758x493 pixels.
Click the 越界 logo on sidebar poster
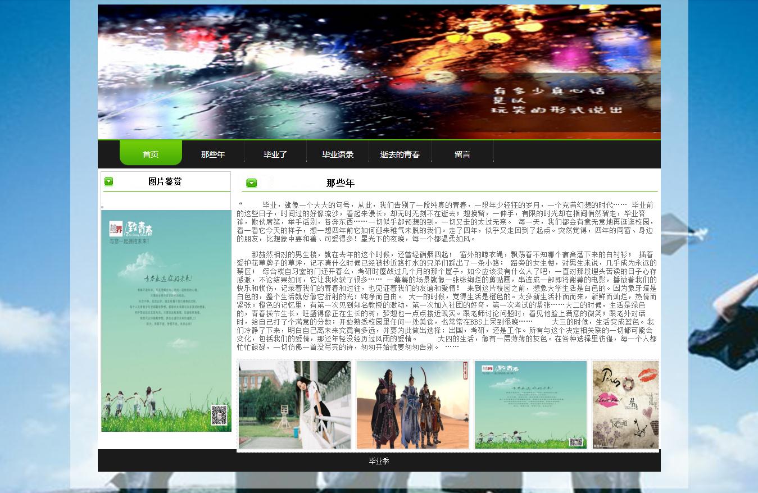[116, 229]
